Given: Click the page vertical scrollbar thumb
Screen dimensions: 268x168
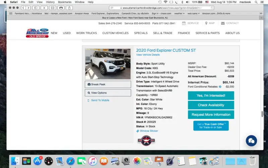Looking at the screenshot, I should tap(262, 114).
